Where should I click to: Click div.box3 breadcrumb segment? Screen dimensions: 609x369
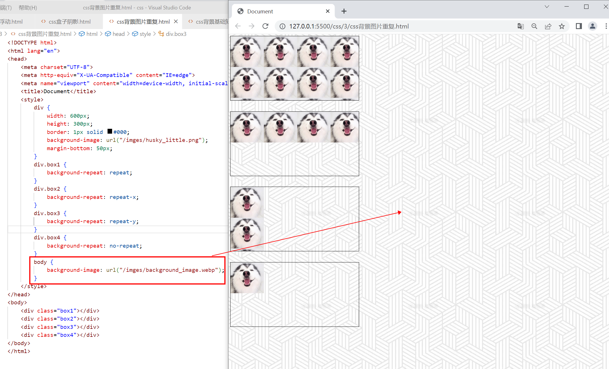click(x=176, y=34)
